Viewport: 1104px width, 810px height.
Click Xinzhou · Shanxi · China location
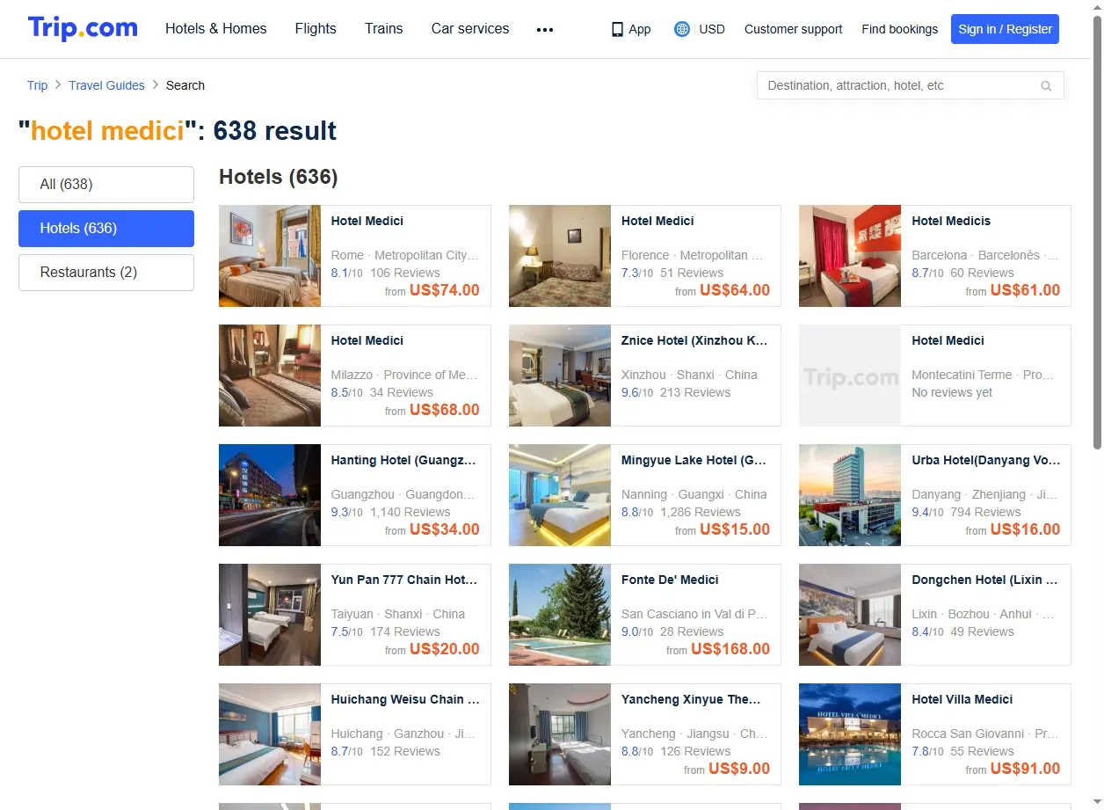[x=689, y=375]
